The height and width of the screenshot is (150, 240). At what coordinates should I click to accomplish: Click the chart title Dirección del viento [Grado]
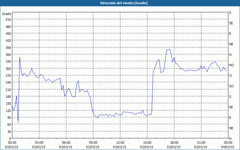click(x=124, y=3)
